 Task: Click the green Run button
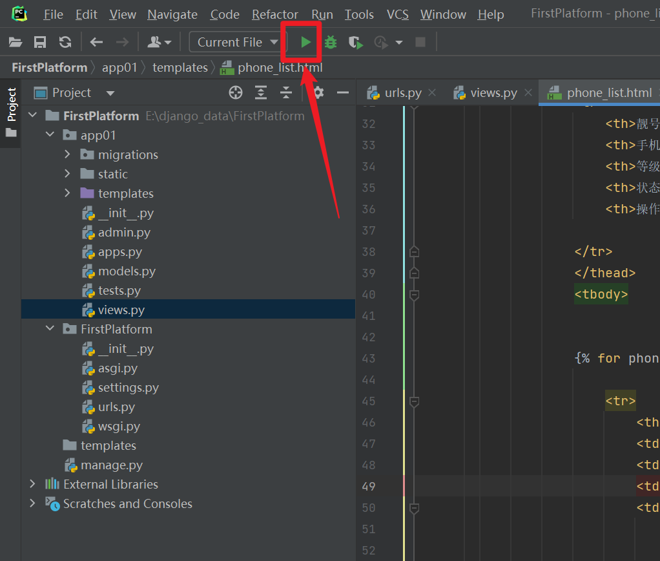click(x=305, y=43)
